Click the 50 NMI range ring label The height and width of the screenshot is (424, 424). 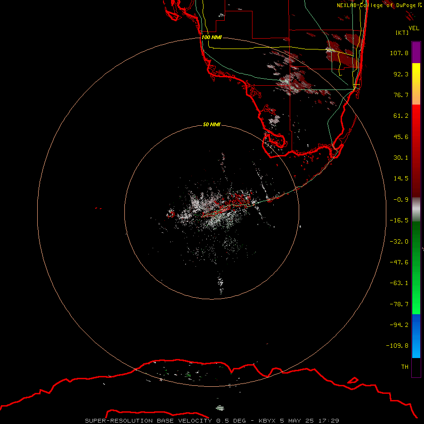click(x=212, y=124)
